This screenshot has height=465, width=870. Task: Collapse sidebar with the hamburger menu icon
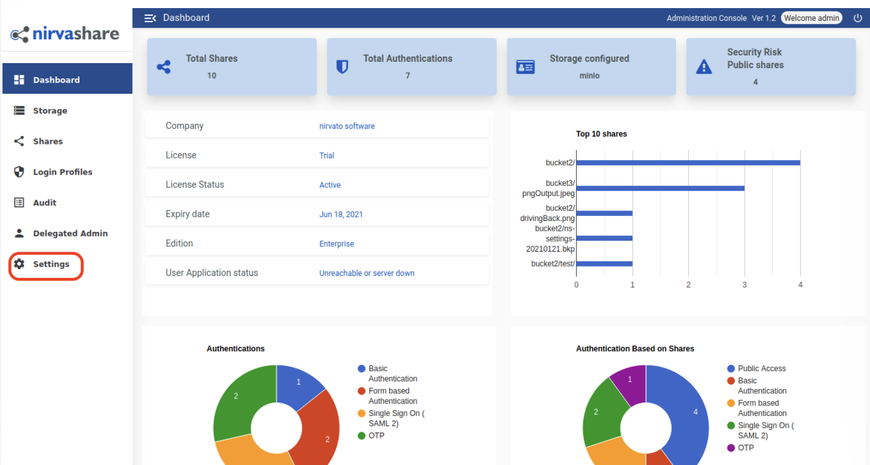[x=150, y=18]
